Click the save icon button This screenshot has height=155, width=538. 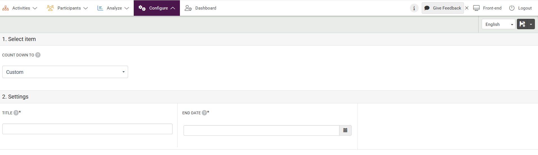click(522, 24)
